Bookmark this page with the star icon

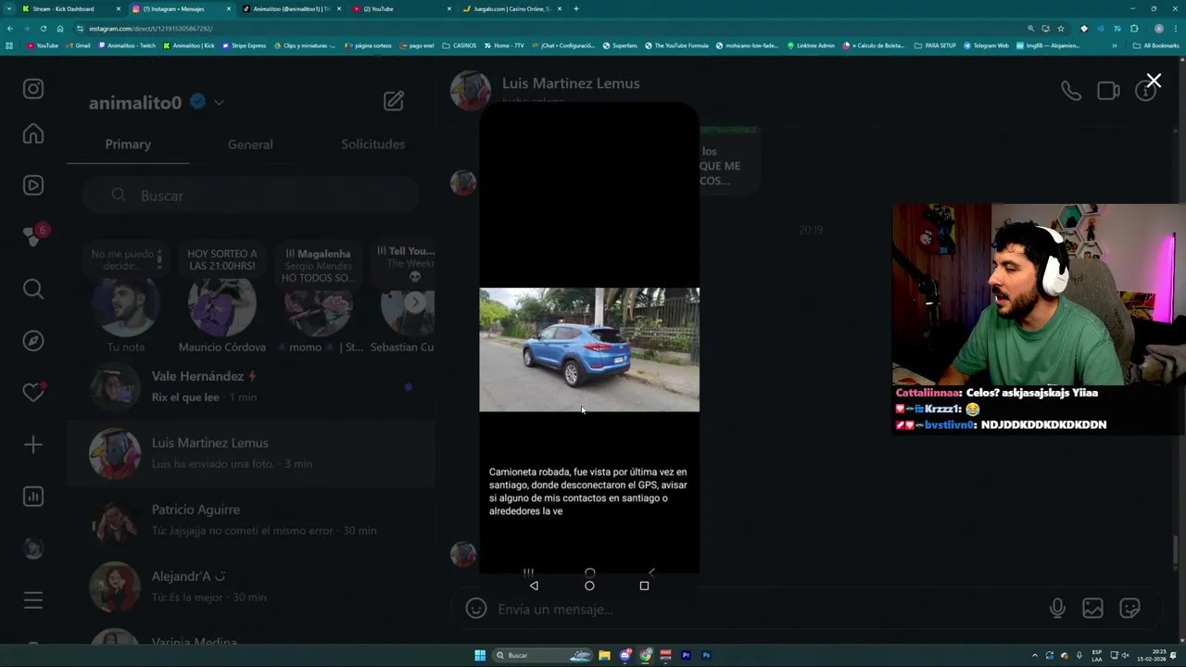1061,29
